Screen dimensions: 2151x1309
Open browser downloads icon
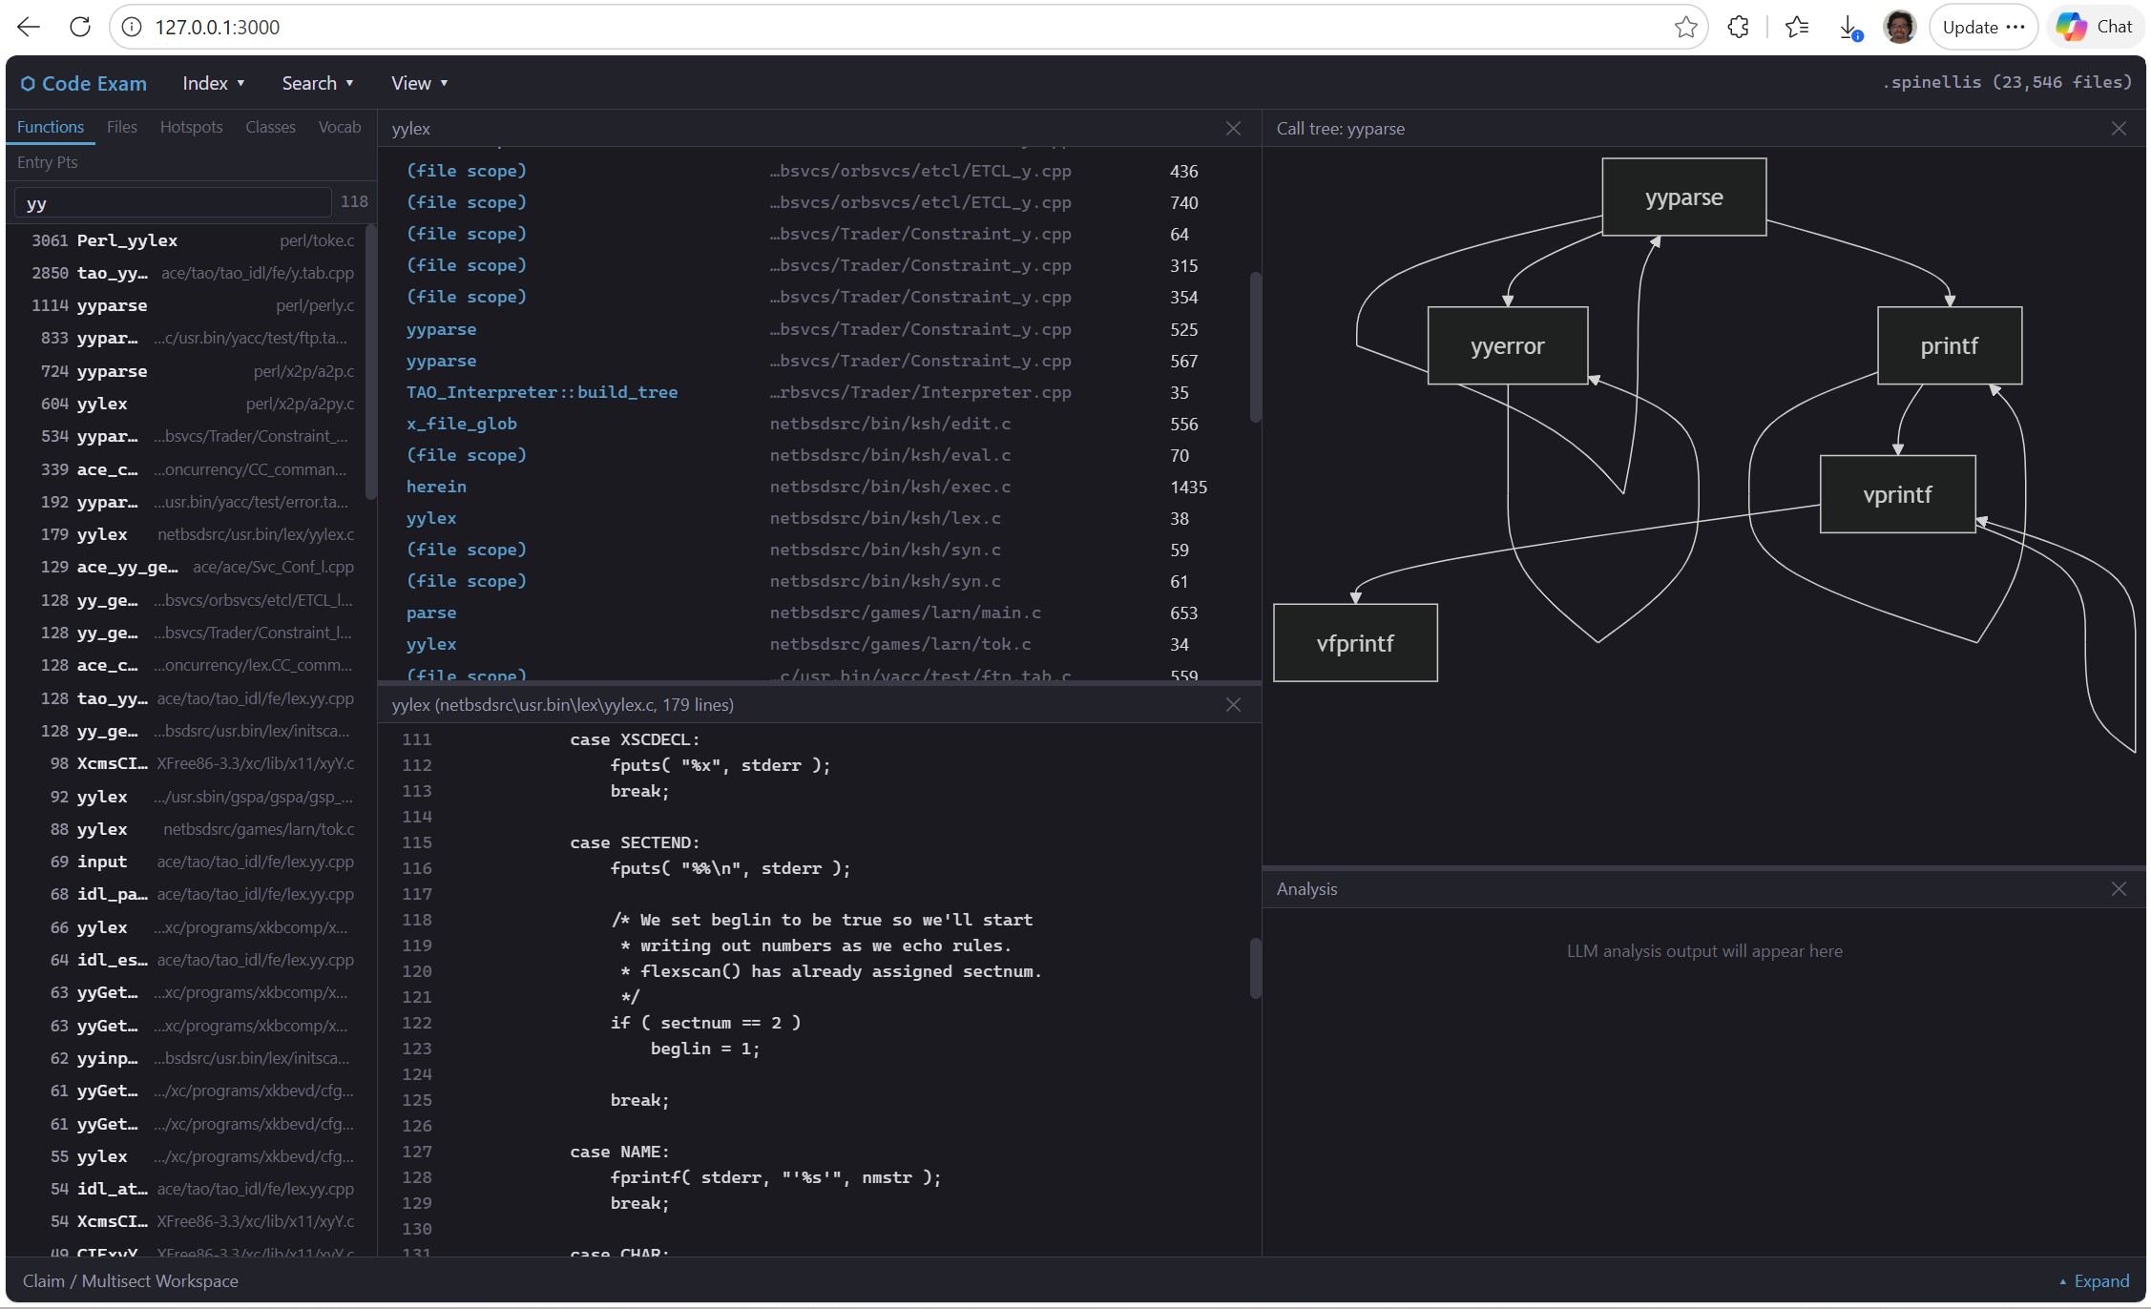[x=1848, y=27]
